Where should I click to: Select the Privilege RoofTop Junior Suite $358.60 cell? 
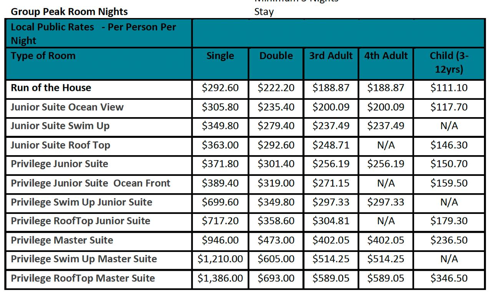276,221
